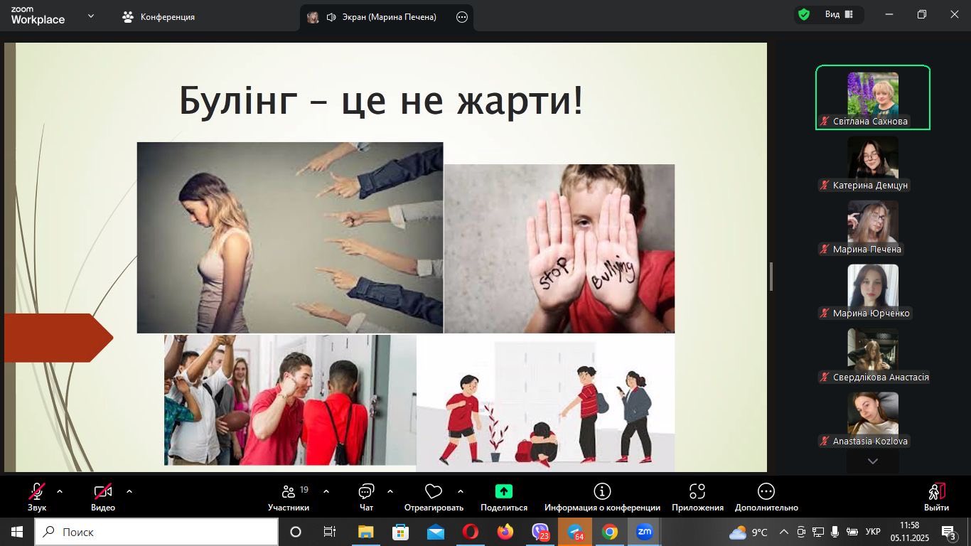Click the Выйти leave meeting button
This screenshot has width=971, height=546.
(936, 496)
